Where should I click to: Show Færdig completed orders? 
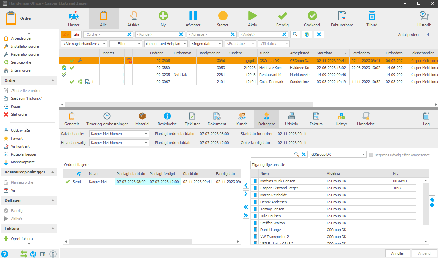click(282, 19)
